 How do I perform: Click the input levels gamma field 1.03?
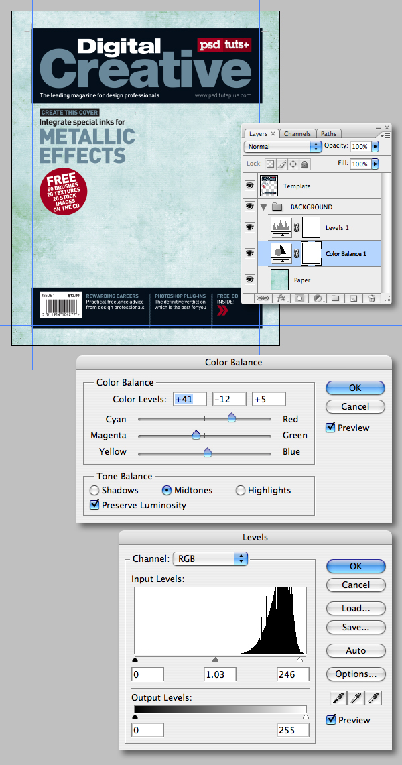(220, 674)
